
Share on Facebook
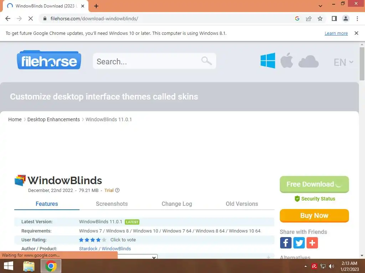pyautogui.click(x=286, y=243)
